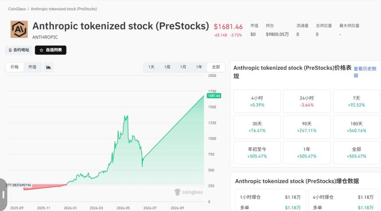Click the star icon on 自选列表 button
Viewport: 381px width, 211px height.
[x=41, y=50]
